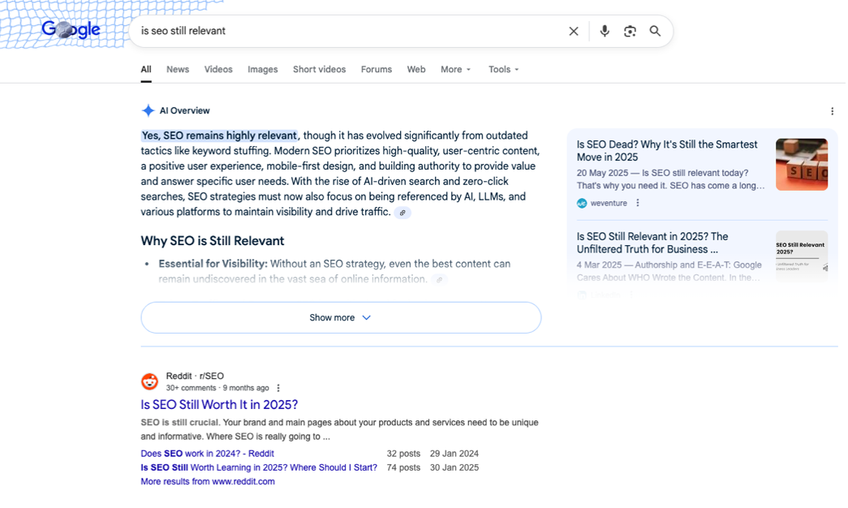
Task: Click the Reddit favicon icon
Action: (150, 381)
